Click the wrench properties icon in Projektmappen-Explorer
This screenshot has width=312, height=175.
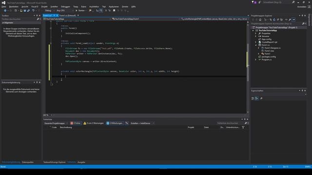290,19
